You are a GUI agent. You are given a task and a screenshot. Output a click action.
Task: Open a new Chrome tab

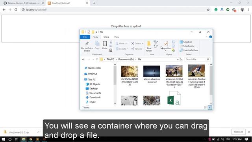[94, 3]
